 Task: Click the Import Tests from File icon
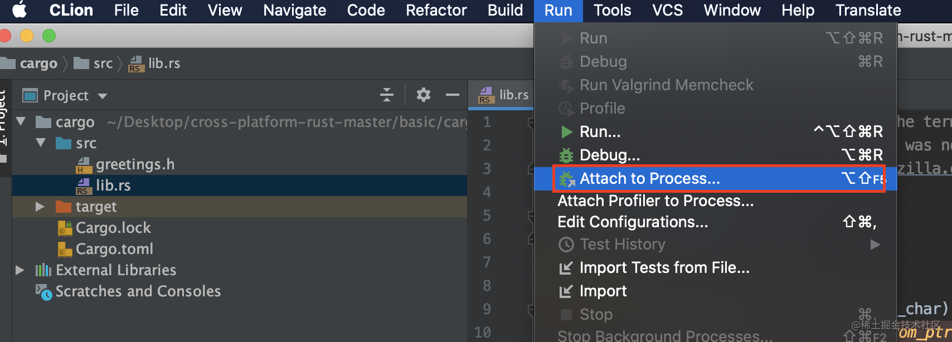pos(566,268)
